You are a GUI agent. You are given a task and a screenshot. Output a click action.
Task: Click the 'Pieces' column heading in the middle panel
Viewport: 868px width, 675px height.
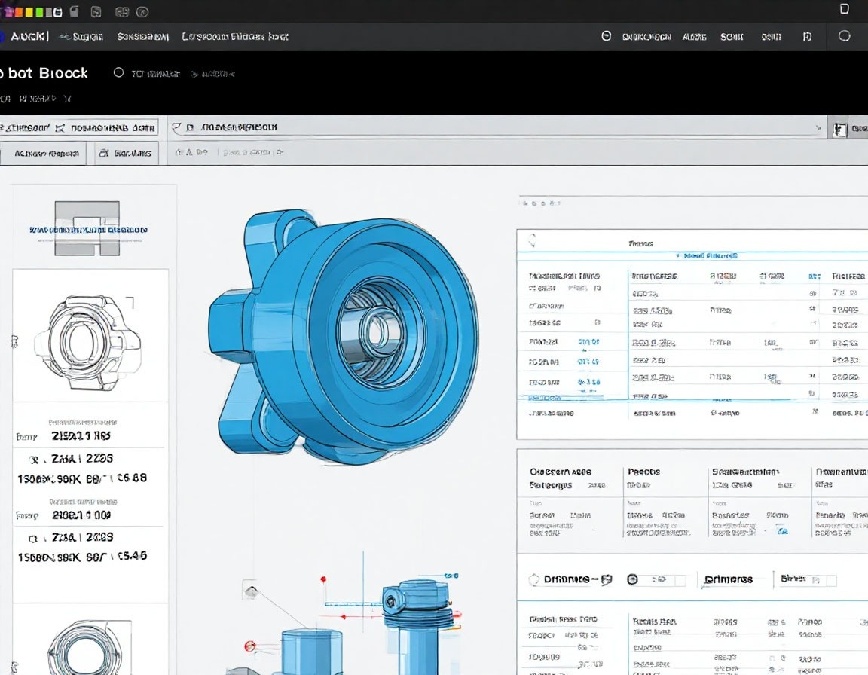tap(643, 472)
